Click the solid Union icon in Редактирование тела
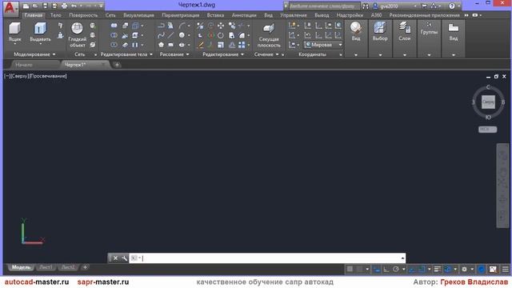 pyautogui.click(x=114, y=26)
